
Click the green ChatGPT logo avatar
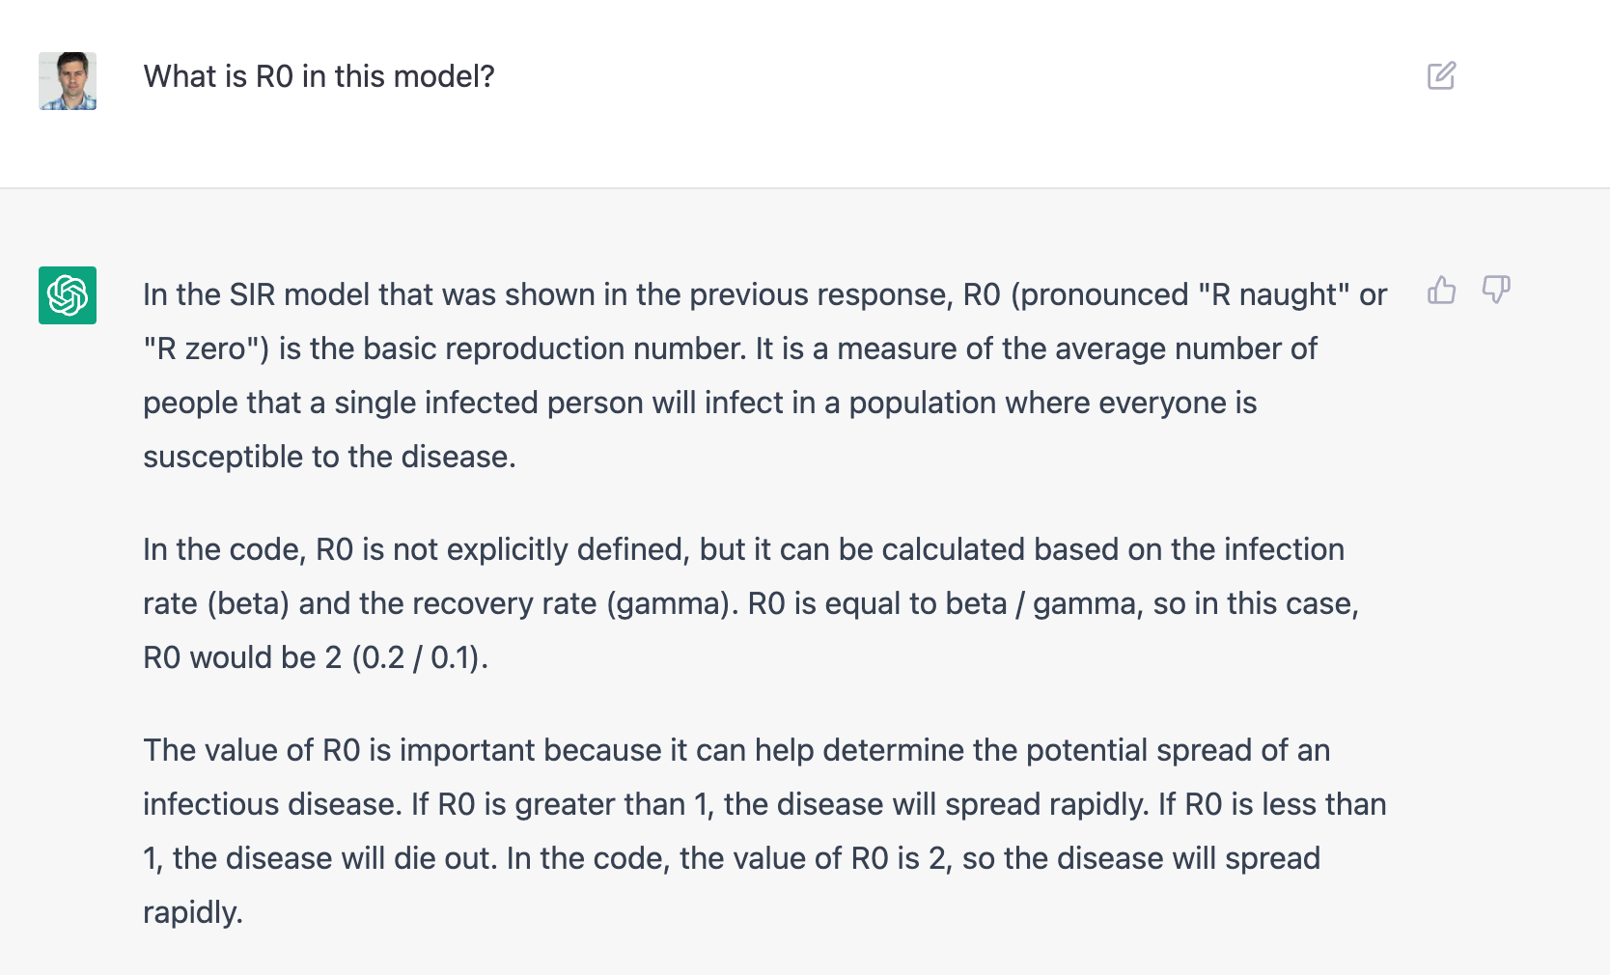68,295
